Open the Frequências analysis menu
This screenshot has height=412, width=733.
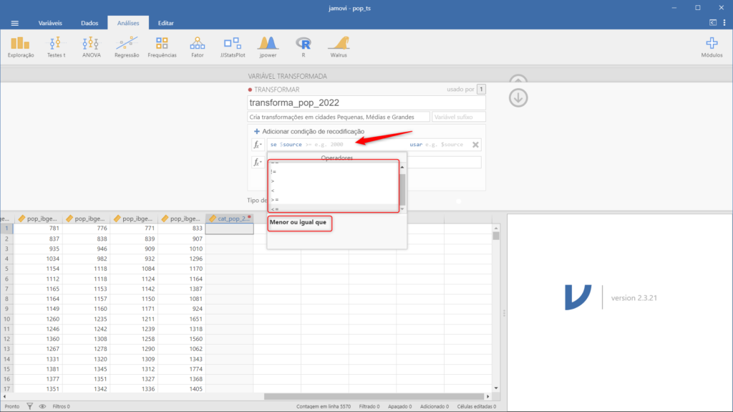point(162,47)
